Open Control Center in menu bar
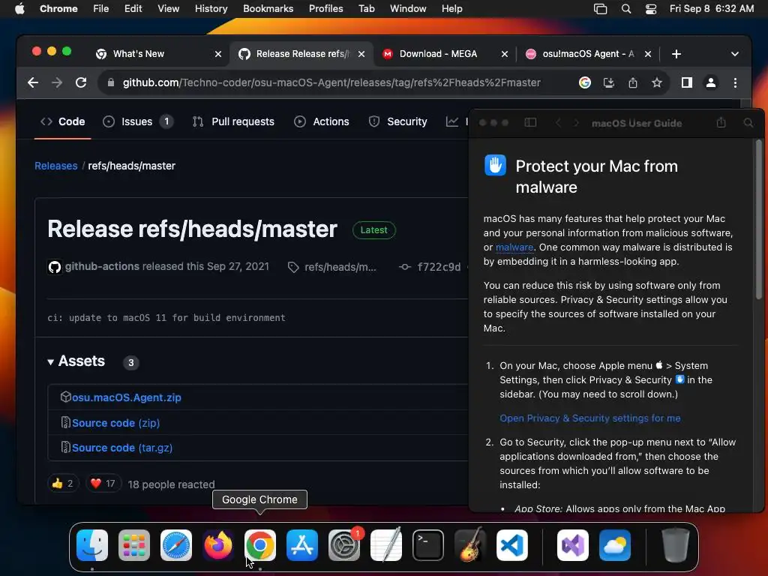768x576 pixels. (650, 9)
